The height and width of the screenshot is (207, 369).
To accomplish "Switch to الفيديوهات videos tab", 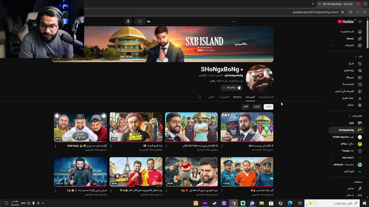I will pyautogui.click(x=250, y=97).
